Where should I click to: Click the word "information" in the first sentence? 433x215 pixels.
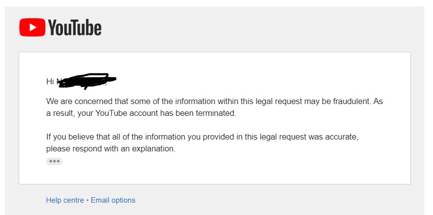point(195,101)
